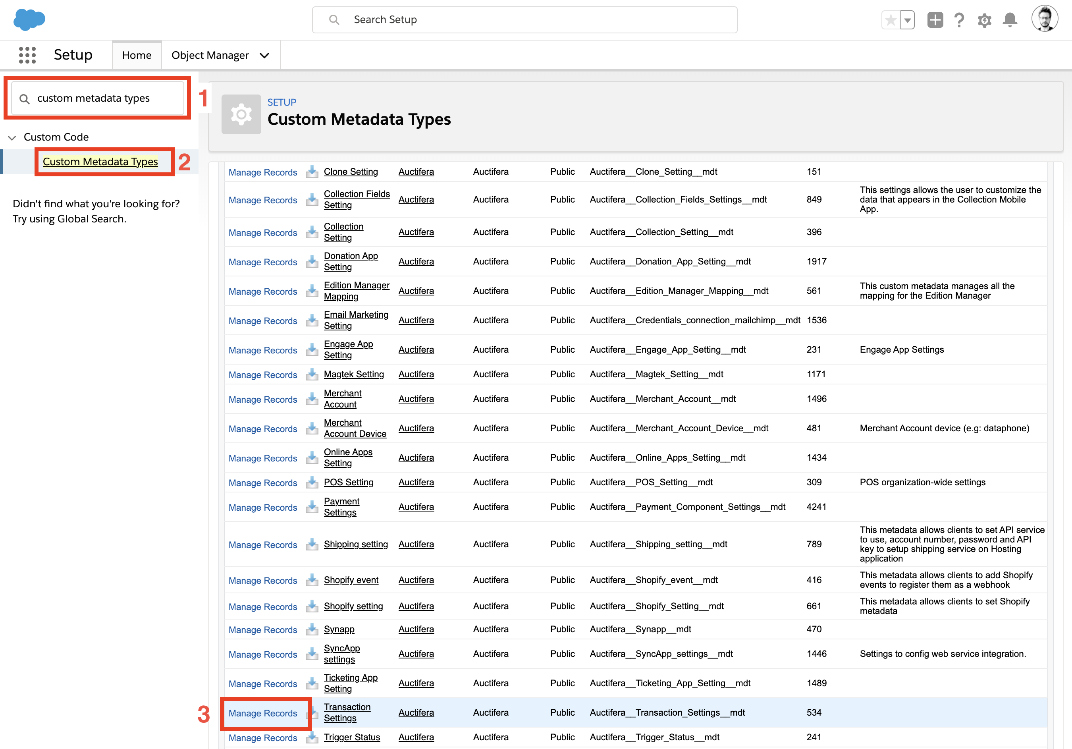Click the create new plus icon

pyautogui.click(x=935, y=19)
